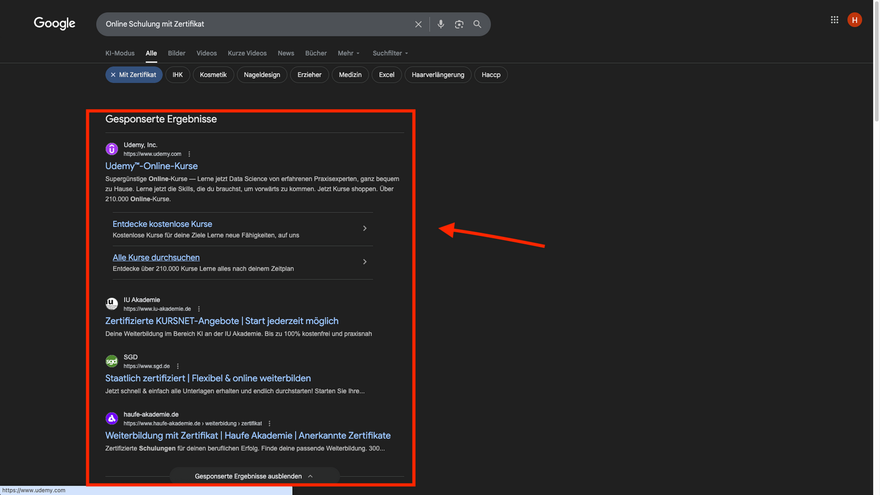Select the Haarverlängerung filter chip
This screenshot has width=880, height=495.
tap(438, 74)
